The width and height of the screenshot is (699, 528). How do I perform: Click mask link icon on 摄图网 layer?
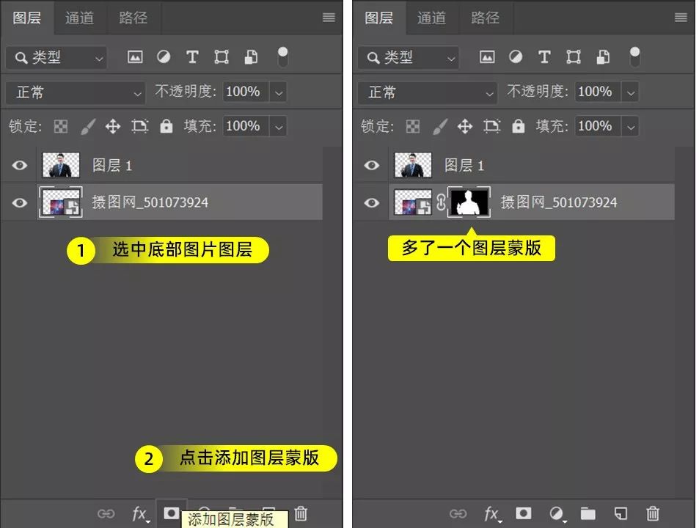pyautogui.click(x=440, y=202)
